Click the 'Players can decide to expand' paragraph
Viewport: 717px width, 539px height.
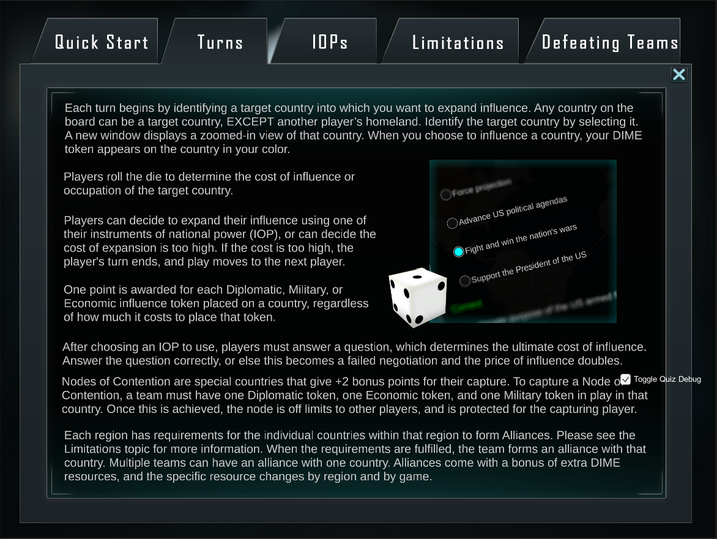220,241
